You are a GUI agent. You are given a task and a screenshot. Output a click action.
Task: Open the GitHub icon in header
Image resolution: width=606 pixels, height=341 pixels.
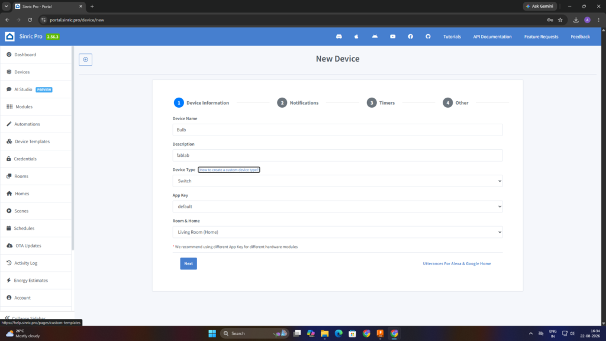(x=428, y=36)
